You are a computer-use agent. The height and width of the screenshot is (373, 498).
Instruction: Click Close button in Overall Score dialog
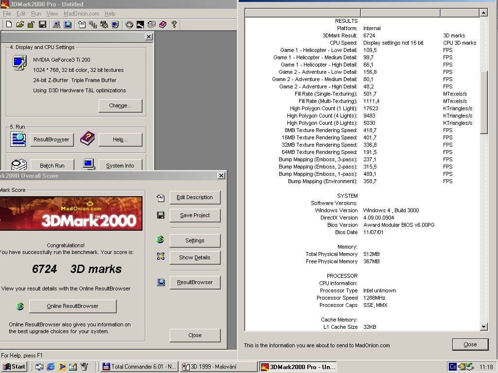coord(195,335)
